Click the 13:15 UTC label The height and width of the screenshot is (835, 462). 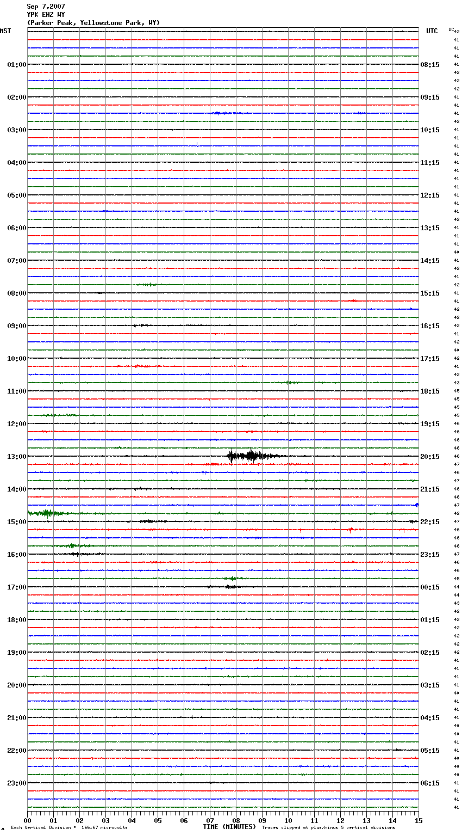(430, 228)
